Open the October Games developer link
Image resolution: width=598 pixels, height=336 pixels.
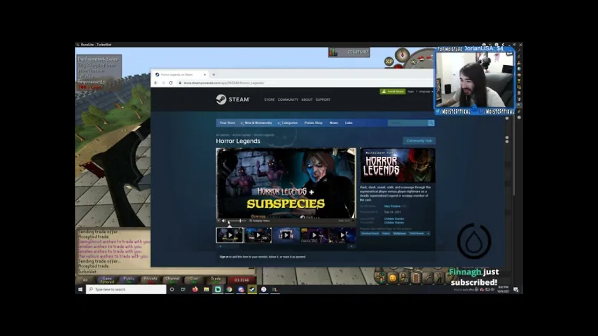pos(394,218)
